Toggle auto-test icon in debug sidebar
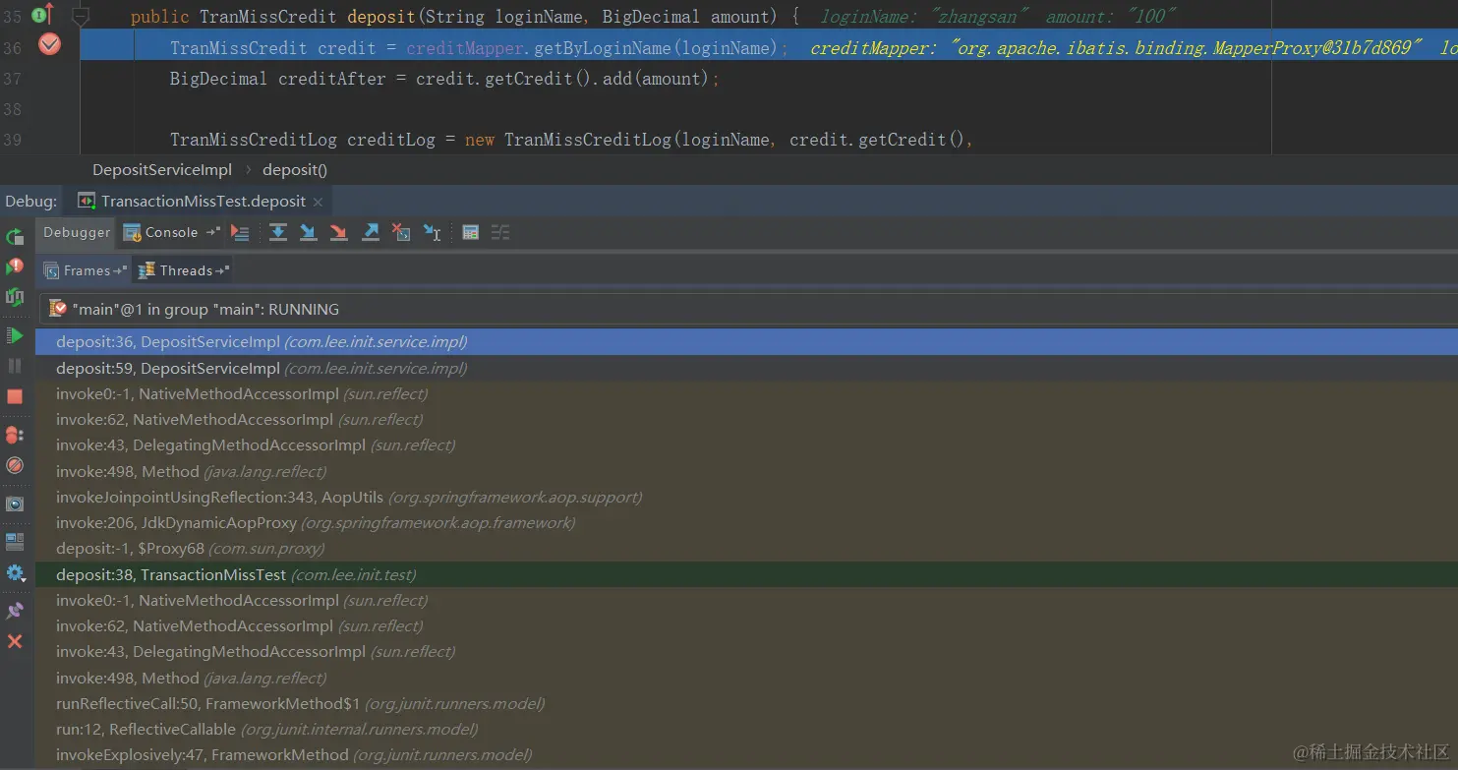The height and width of the screenshot is (770, 1458). click(15, 297)
